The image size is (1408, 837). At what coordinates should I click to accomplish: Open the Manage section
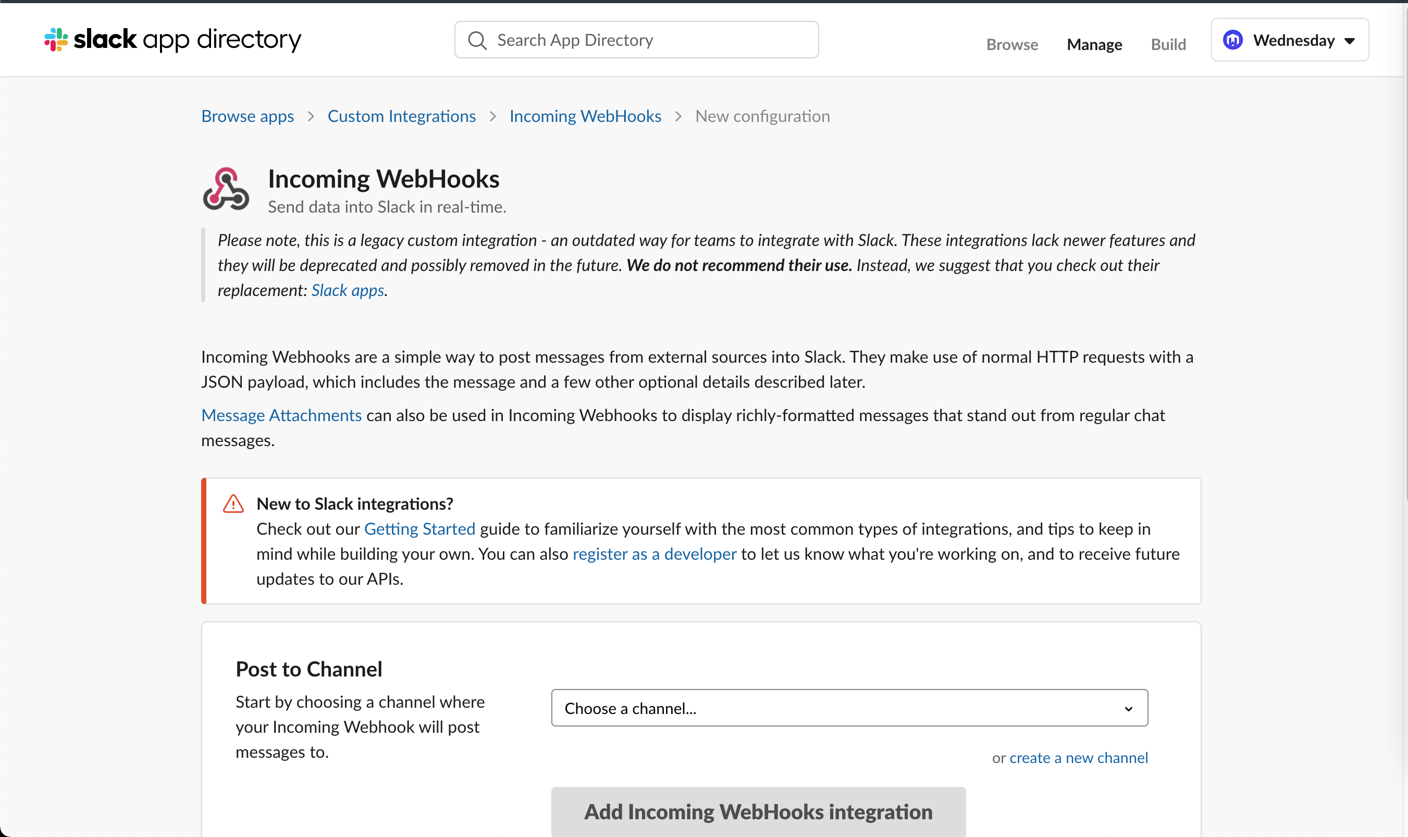(x=1094, y=44)
